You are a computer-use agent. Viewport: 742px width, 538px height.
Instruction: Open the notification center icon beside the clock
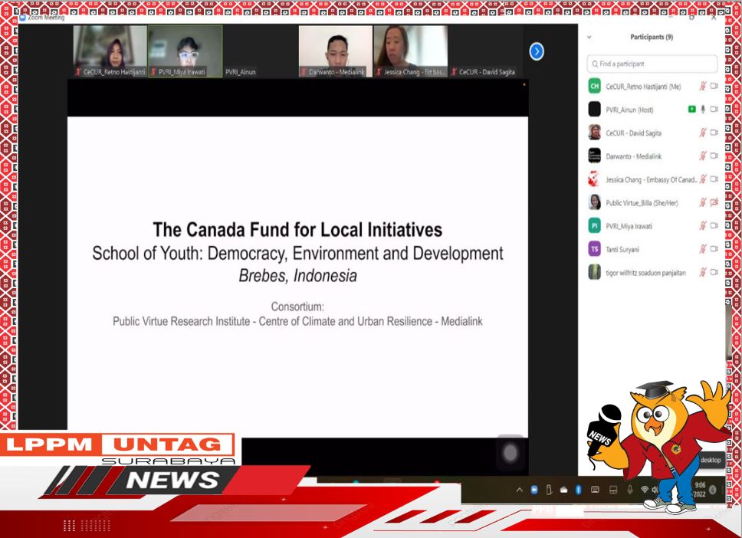click(713, 490)
